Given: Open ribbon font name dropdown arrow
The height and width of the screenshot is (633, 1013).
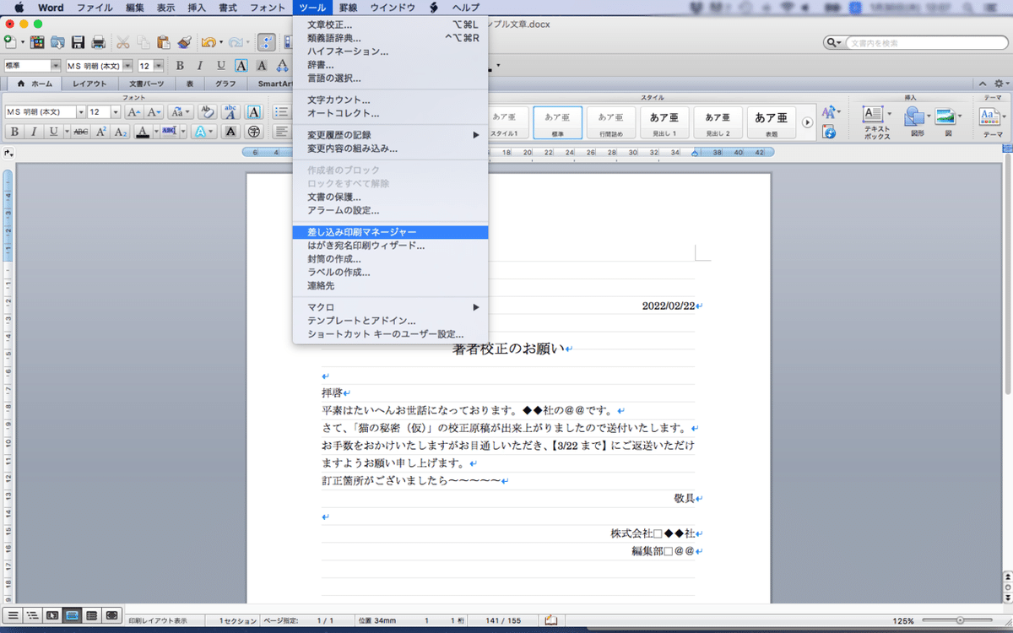Looking at the screenshot, I should pos(81,112).
